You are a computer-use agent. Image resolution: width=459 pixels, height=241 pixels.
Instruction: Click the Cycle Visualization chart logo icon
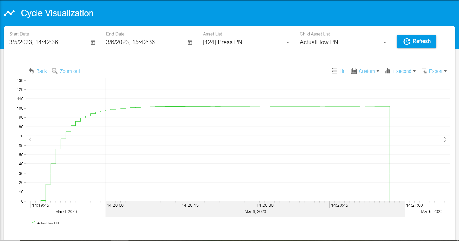pos(9,13)
